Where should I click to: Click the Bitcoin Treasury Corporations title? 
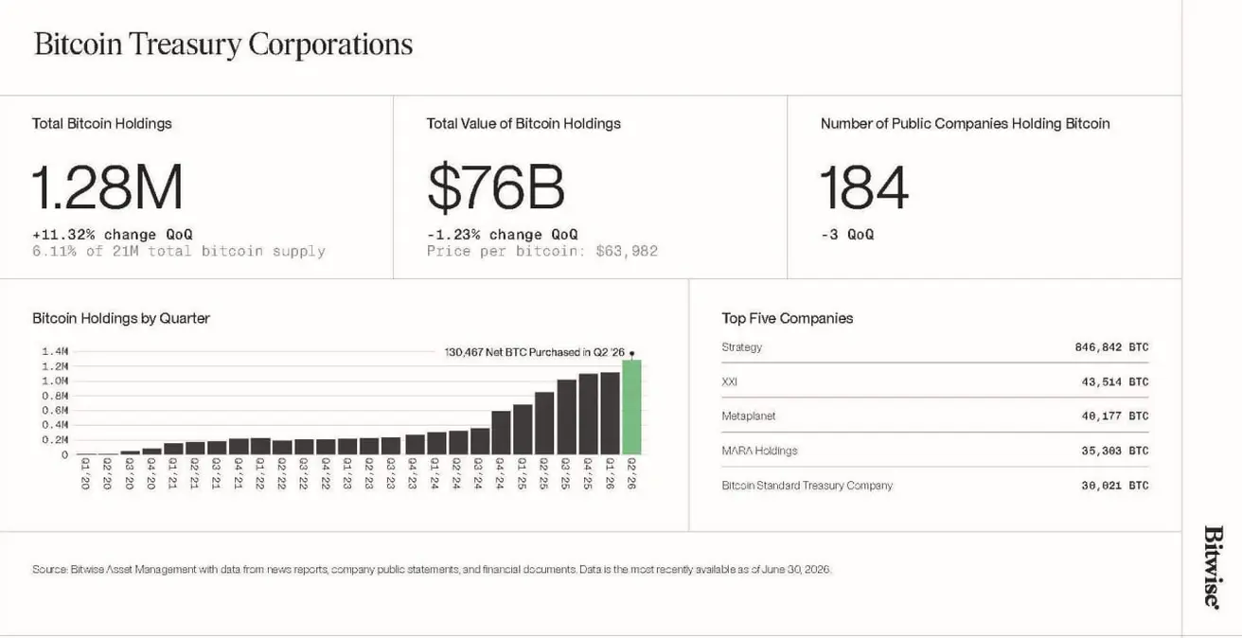pos(223,44)
